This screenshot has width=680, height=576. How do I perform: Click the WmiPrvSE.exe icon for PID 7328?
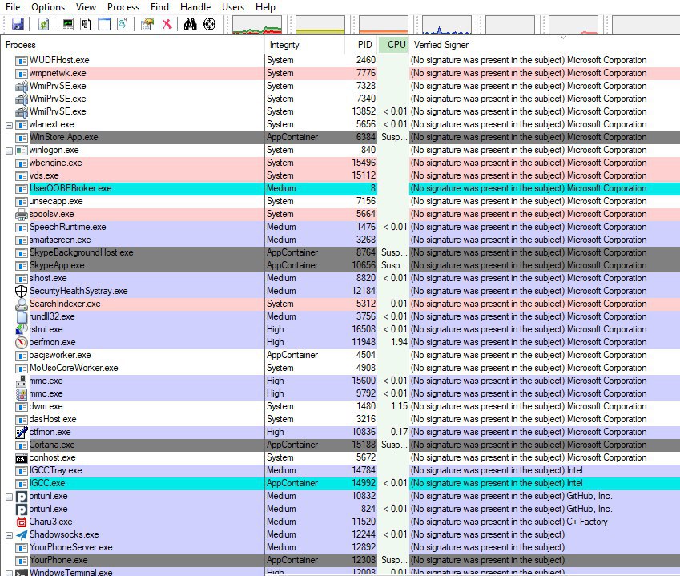coord(22,87)
